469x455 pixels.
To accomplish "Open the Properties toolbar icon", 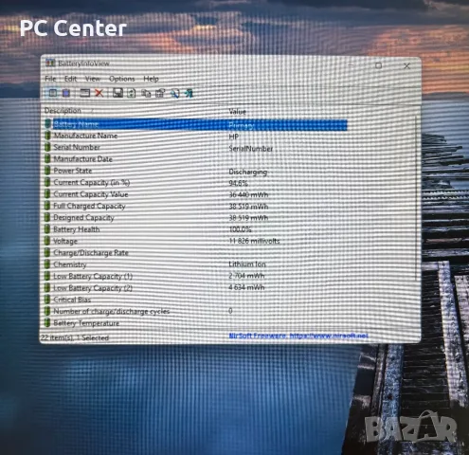I will pyautogui.click(x=160, y=93).
